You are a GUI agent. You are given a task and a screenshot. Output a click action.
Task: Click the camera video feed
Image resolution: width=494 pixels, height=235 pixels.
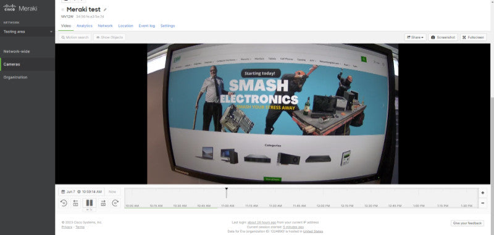click(272, 113)
